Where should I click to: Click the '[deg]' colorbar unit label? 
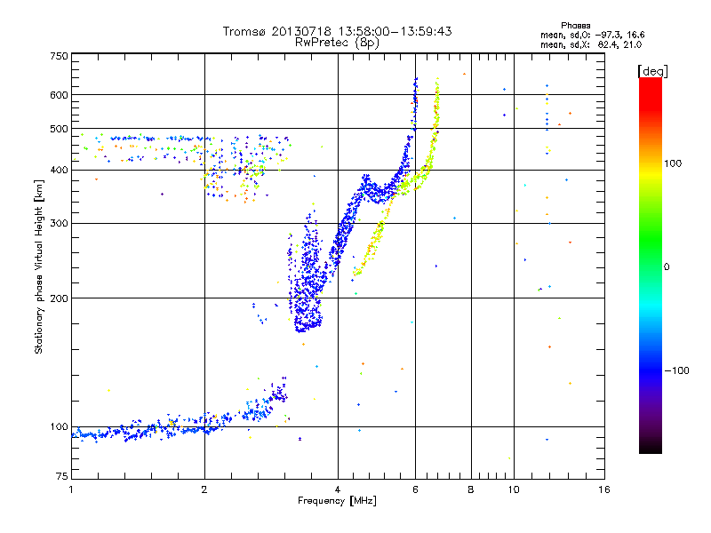pos(652,71)
